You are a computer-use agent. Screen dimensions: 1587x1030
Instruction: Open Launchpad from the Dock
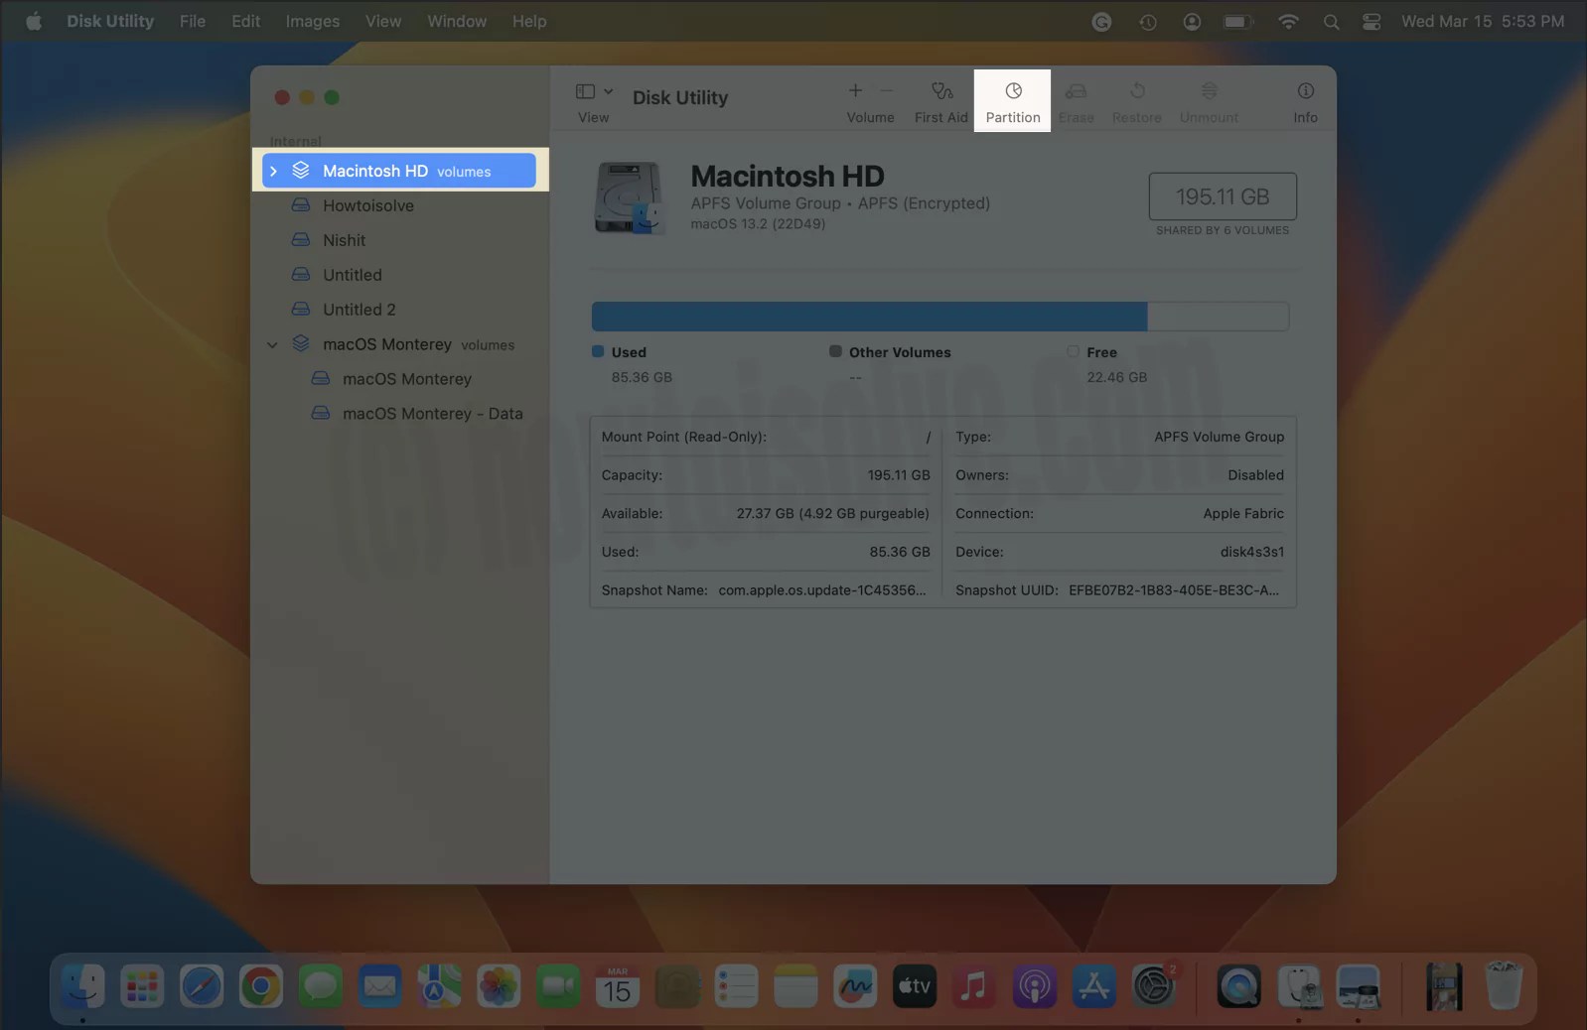tap(142, 986)
